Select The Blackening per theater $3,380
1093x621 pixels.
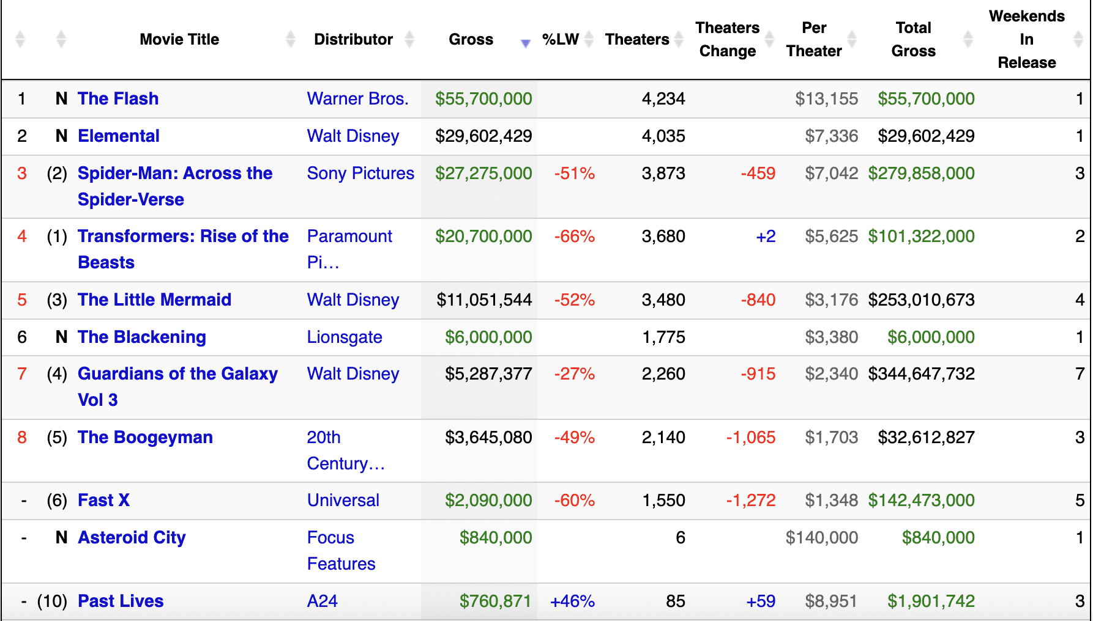tap(832, 337)
